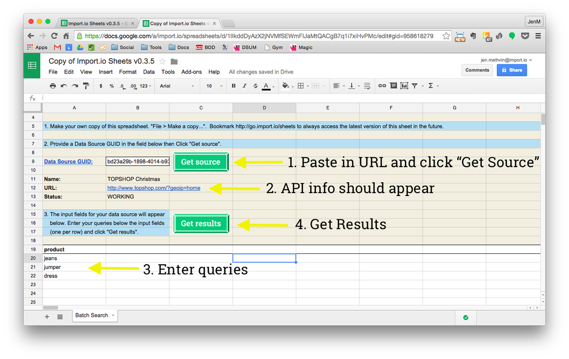Click the green Sheets home icon
The image size is (569, 359).
[x=32, y=66]
